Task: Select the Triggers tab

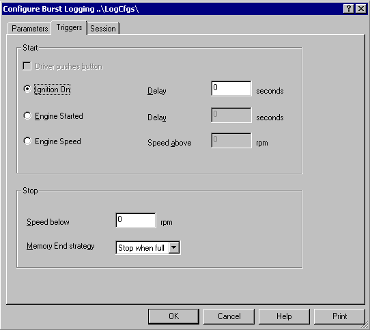Action: coord(69,27)
